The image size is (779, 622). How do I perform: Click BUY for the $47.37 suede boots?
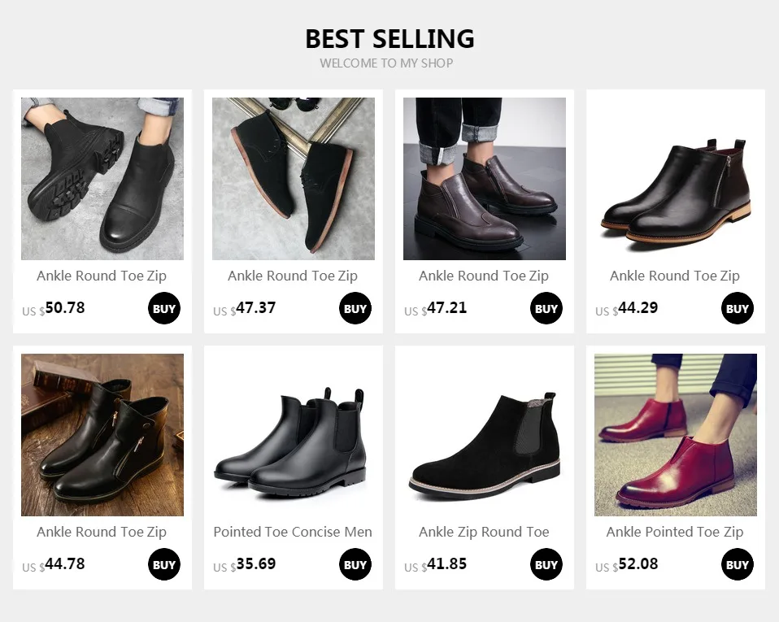355,308
